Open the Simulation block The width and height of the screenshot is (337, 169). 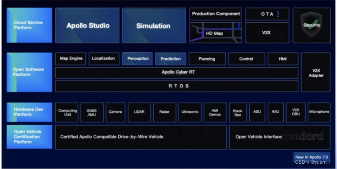coord(154,26)
